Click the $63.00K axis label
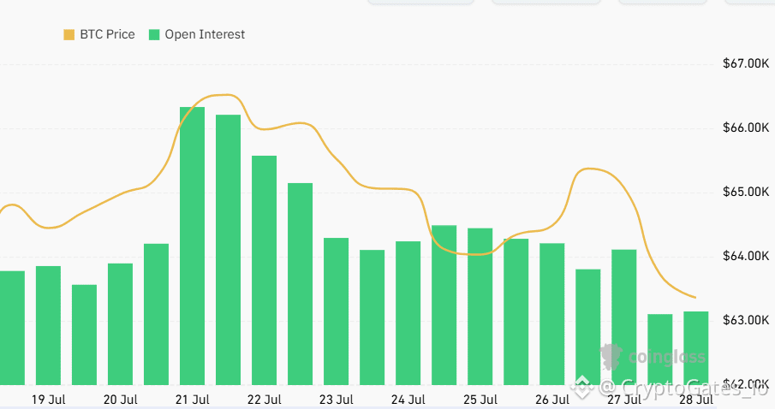775x409 pixels. 746,321
